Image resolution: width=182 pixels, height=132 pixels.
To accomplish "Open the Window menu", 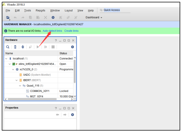I will [x=55, y=10].
